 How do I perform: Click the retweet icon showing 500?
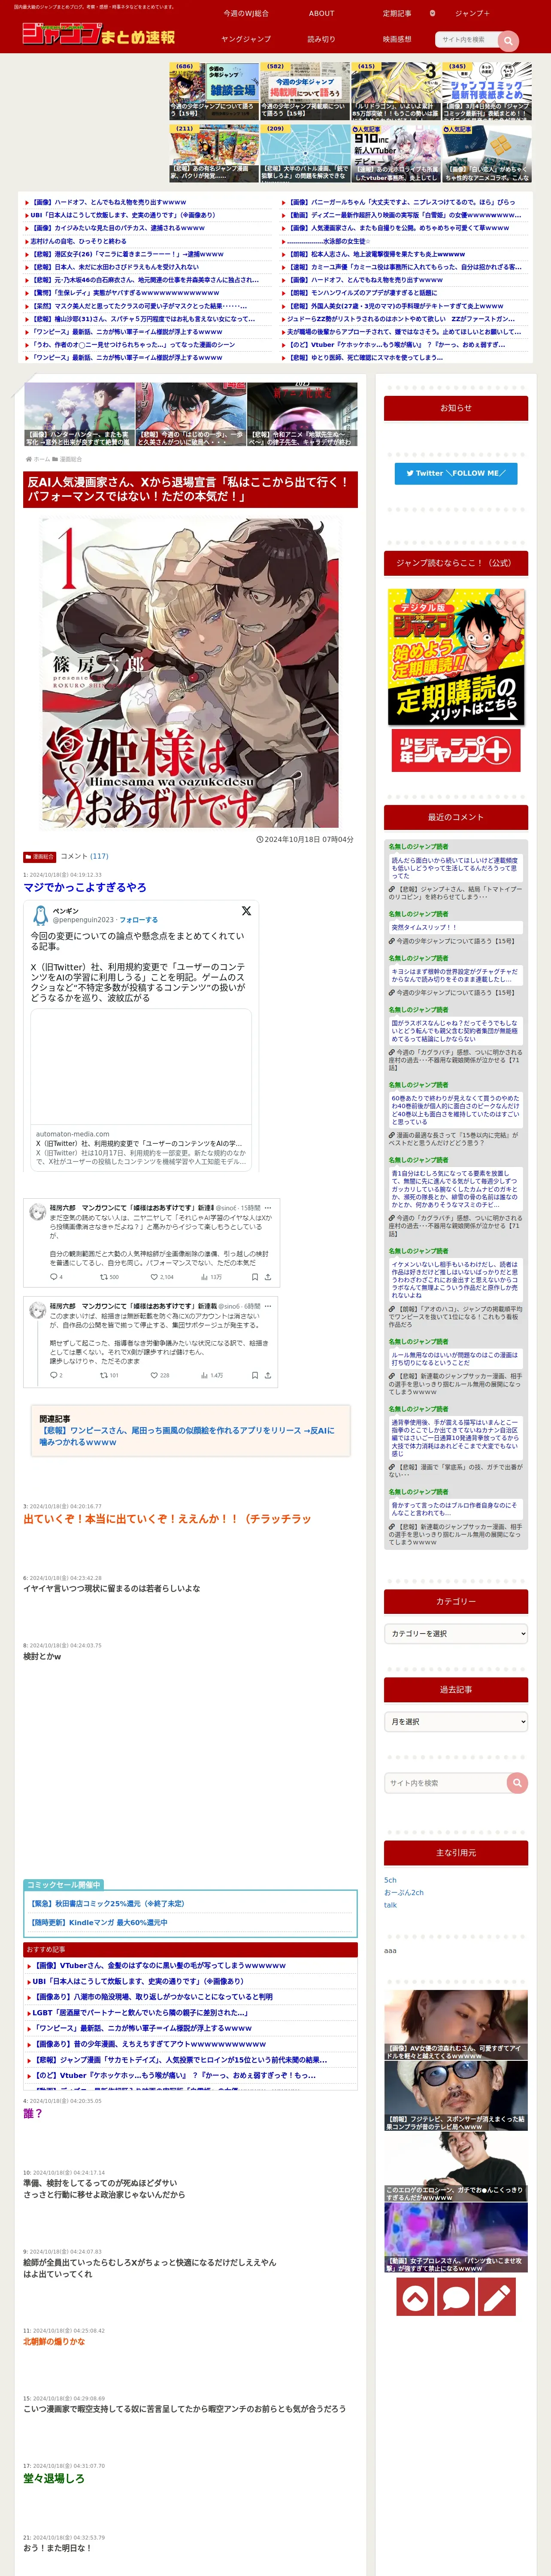[x=103, y=1277]
